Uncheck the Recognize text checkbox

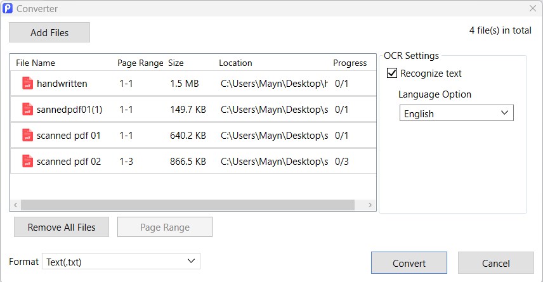(391, 73)
